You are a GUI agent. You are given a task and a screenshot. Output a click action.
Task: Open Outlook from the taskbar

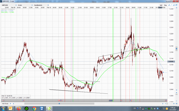[x=11, y=109]
